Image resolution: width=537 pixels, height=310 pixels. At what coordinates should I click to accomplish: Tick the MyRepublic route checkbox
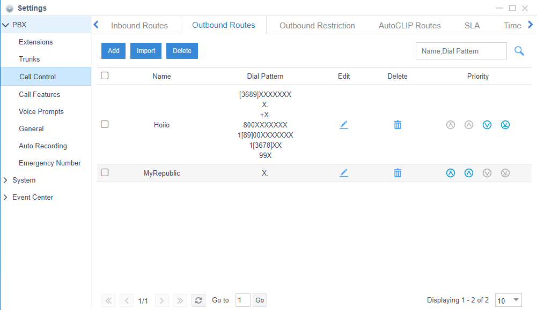(105, 172)
